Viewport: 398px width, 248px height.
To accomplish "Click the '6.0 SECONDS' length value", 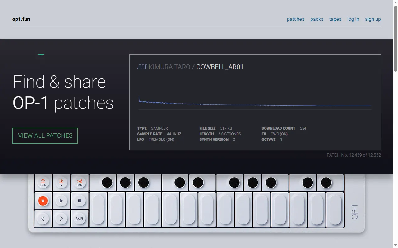I will [229, 134].
